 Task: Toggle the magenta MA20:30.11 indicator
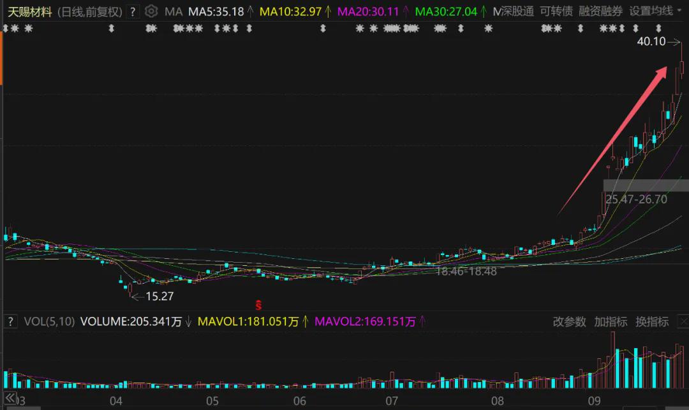point(367,11)
